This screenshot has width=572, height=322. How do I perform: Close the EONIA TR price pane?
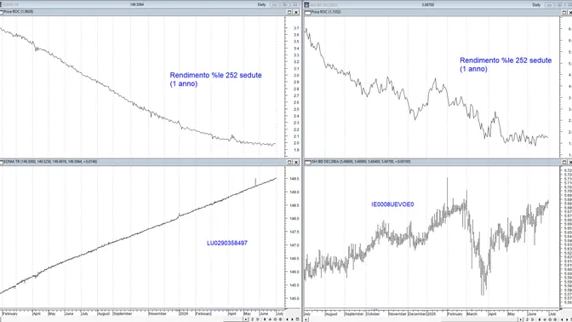pyautogui.click(x=296, y=162)
